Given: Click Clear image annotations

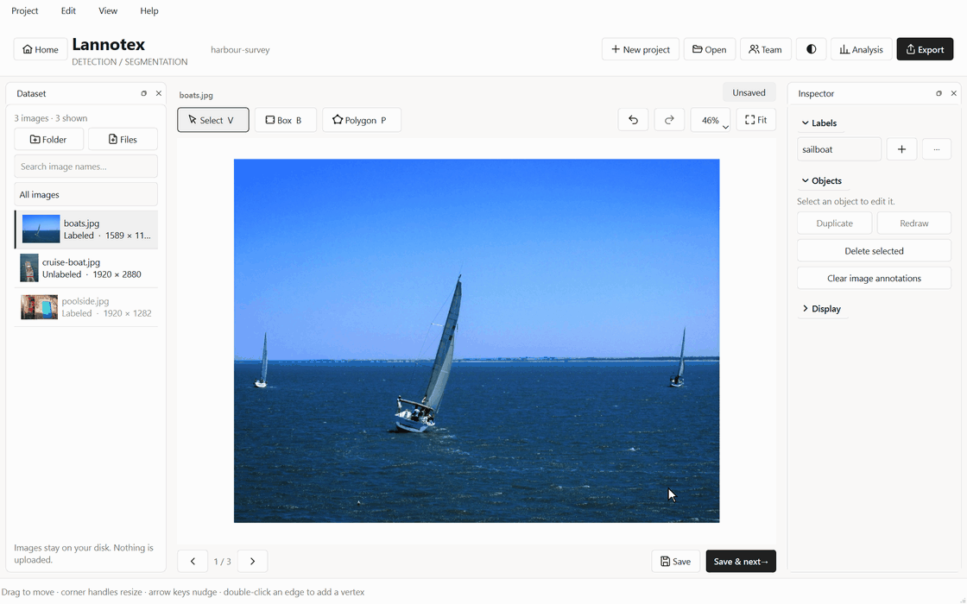Looking at the screenshot, I should pyautogui.click(x=874, y=278).
